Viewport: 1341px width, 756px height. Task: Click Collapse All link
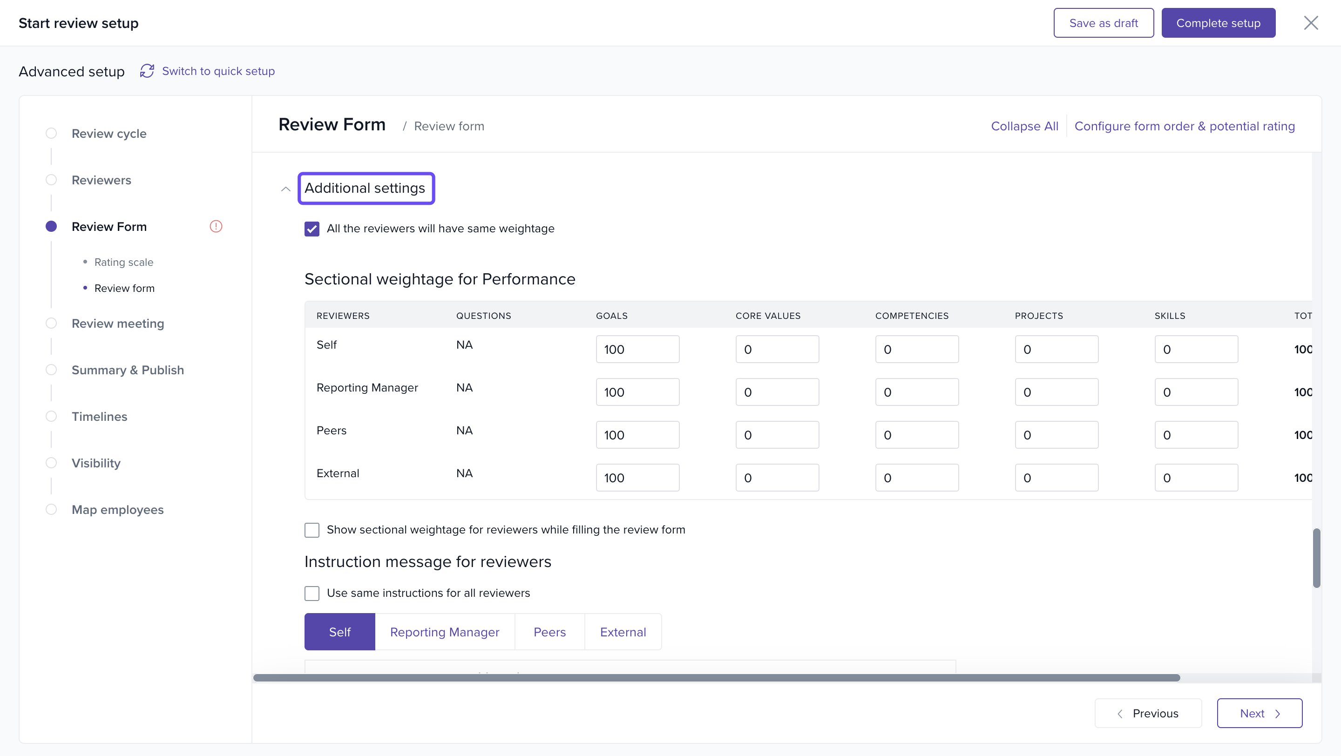[x=1024, y=126]
